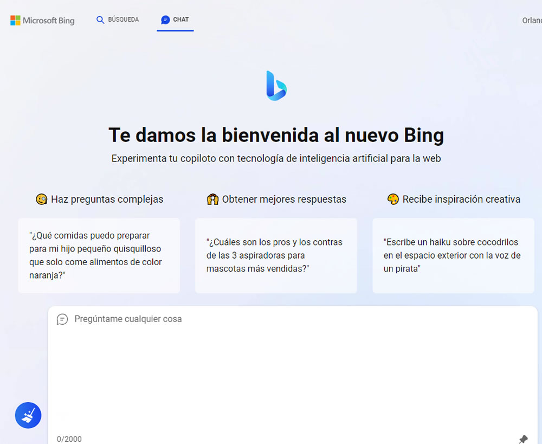Click the palette emoji beside Recibe inspiración creativa
Image resolution: width=542 pixels, height=444 pixels.
[x=393, y=200]
